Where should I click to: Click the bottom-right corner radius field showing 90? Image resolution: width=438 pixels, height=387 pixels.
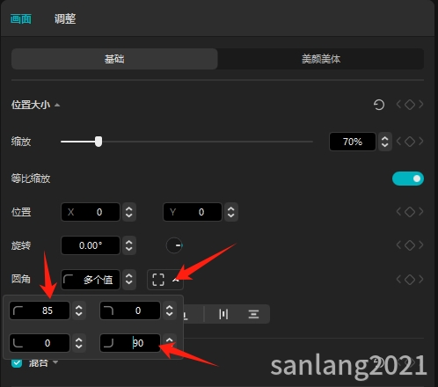130,343
